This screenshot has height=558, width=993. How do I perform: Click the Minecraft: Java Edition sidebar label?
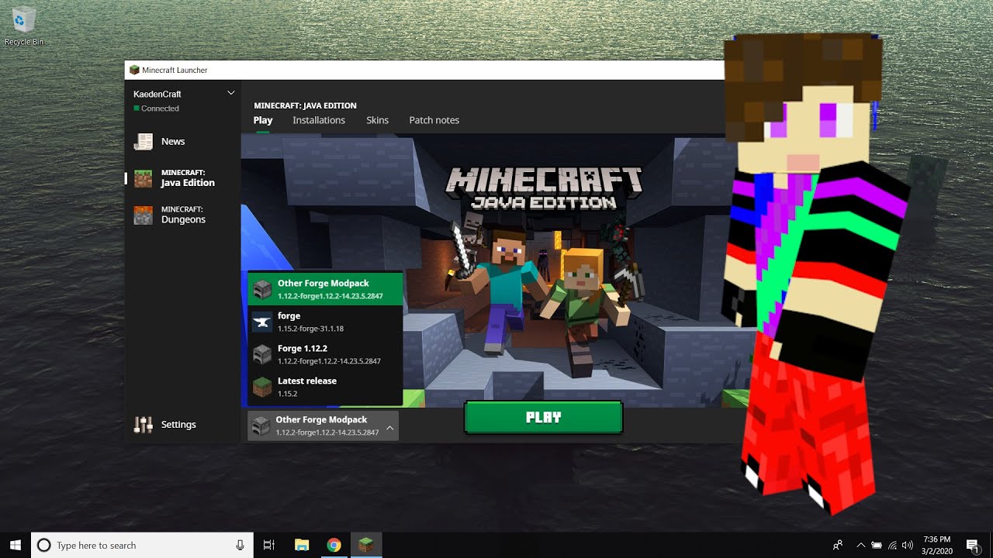point(188,178)
